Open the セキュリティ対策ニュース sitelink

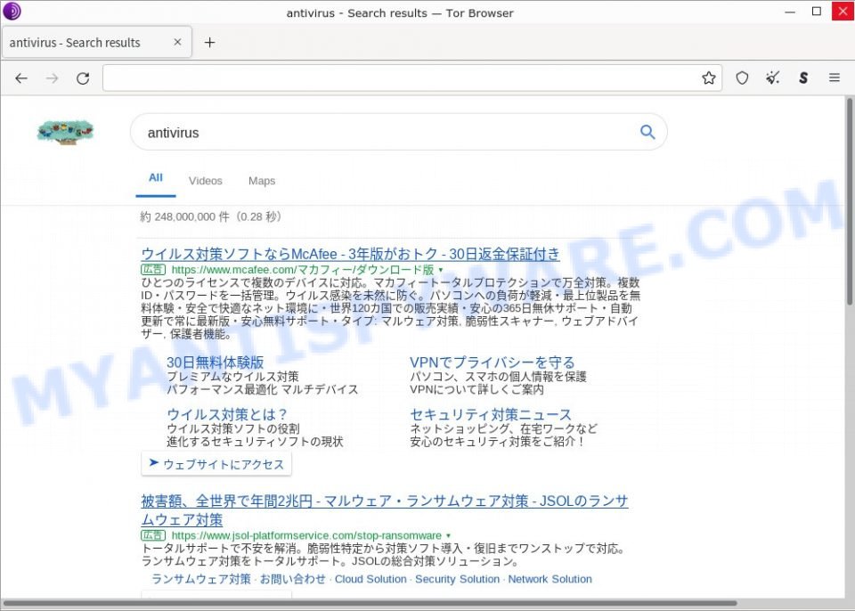(491, 415)
